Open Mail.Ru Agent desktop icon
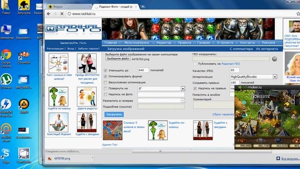Viewport: 300px width, 169px height. click(x=6, y=132)
